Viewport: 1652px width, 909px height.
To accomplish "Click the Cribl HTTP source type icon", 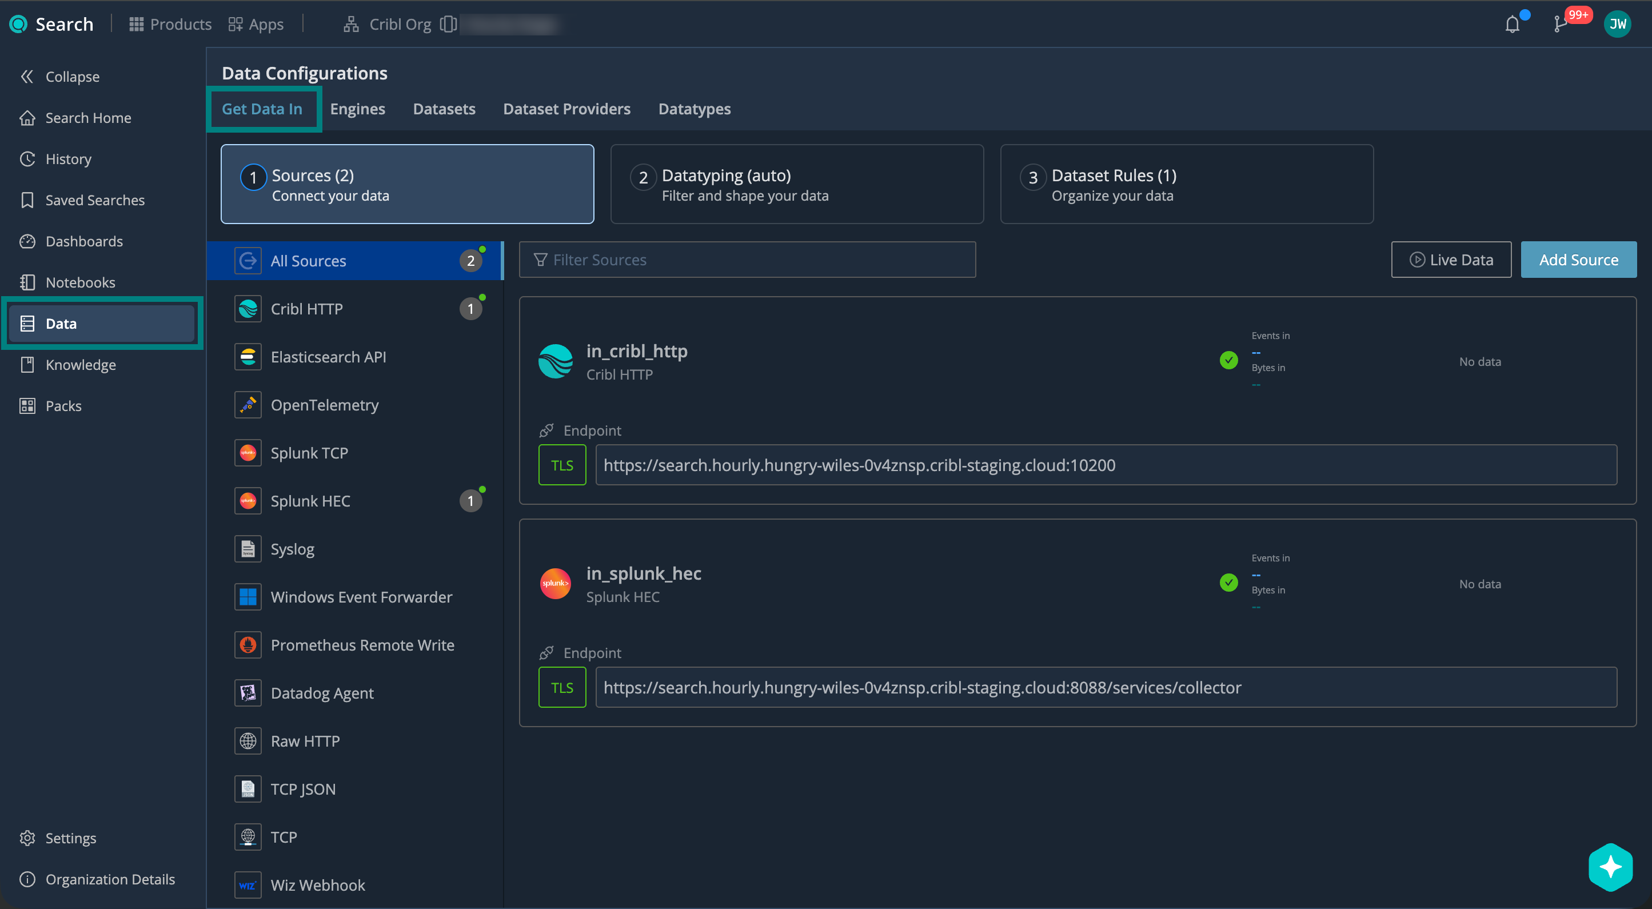I will (x=248, y=309).
